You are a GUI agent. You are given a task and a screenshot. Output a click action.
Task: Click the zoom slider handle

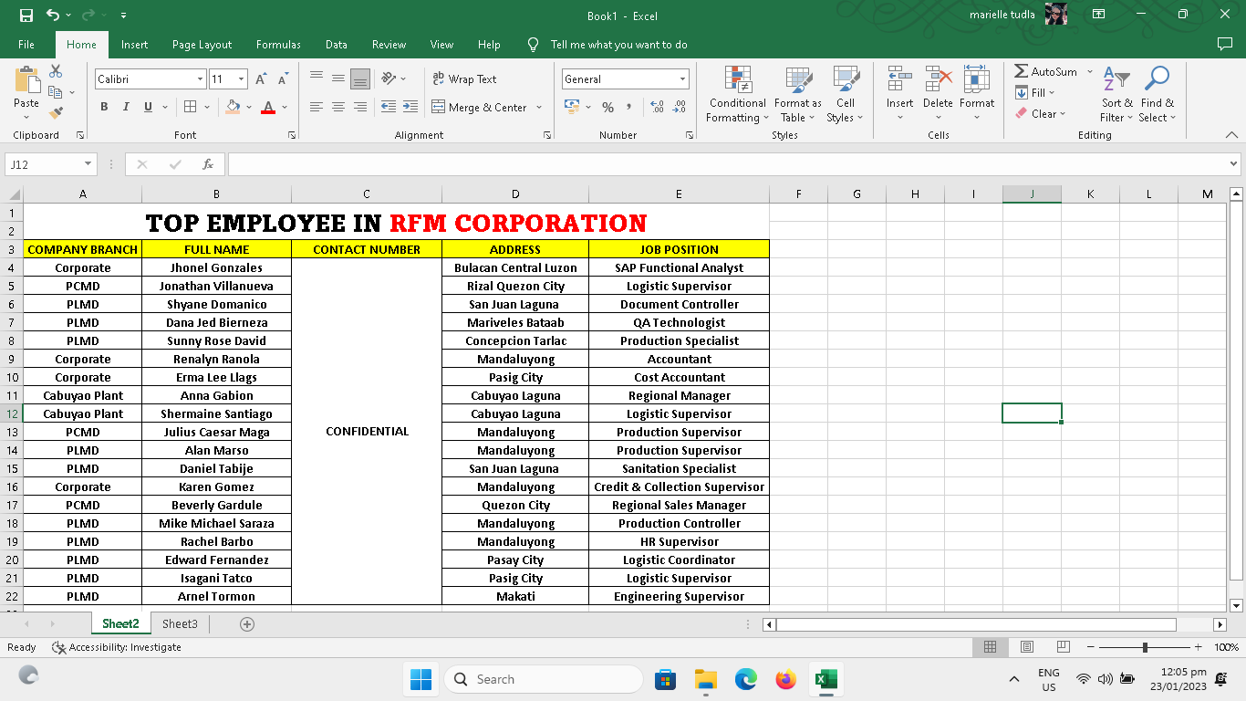click(x=1145, y=647)
